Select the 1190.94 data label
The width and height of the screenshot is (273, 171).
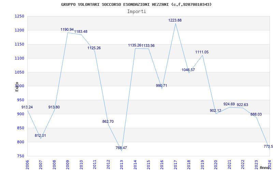click(x=67, y=29)
